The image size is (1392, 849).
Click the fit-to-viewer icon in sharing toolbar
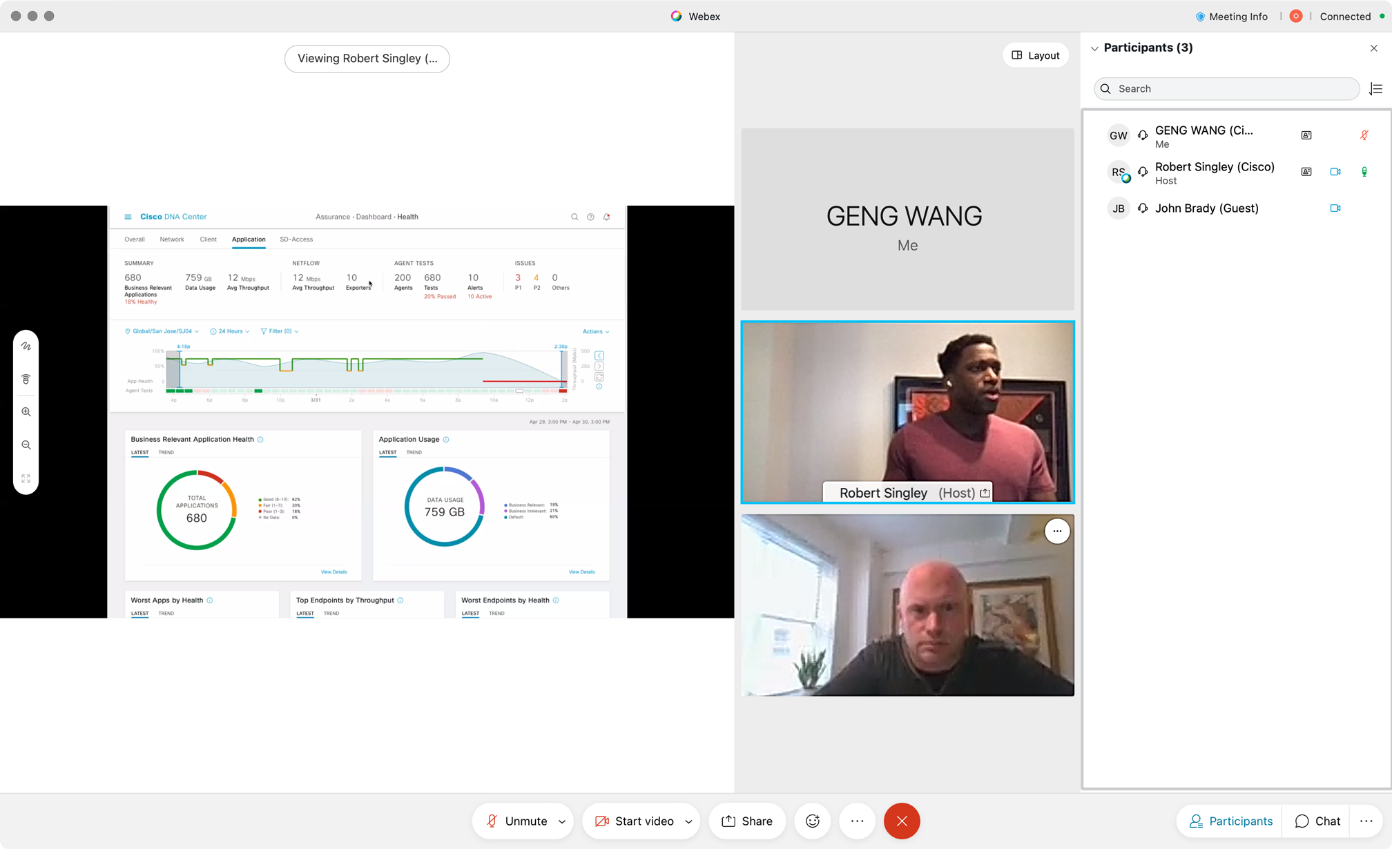click(x=26, y=478)
